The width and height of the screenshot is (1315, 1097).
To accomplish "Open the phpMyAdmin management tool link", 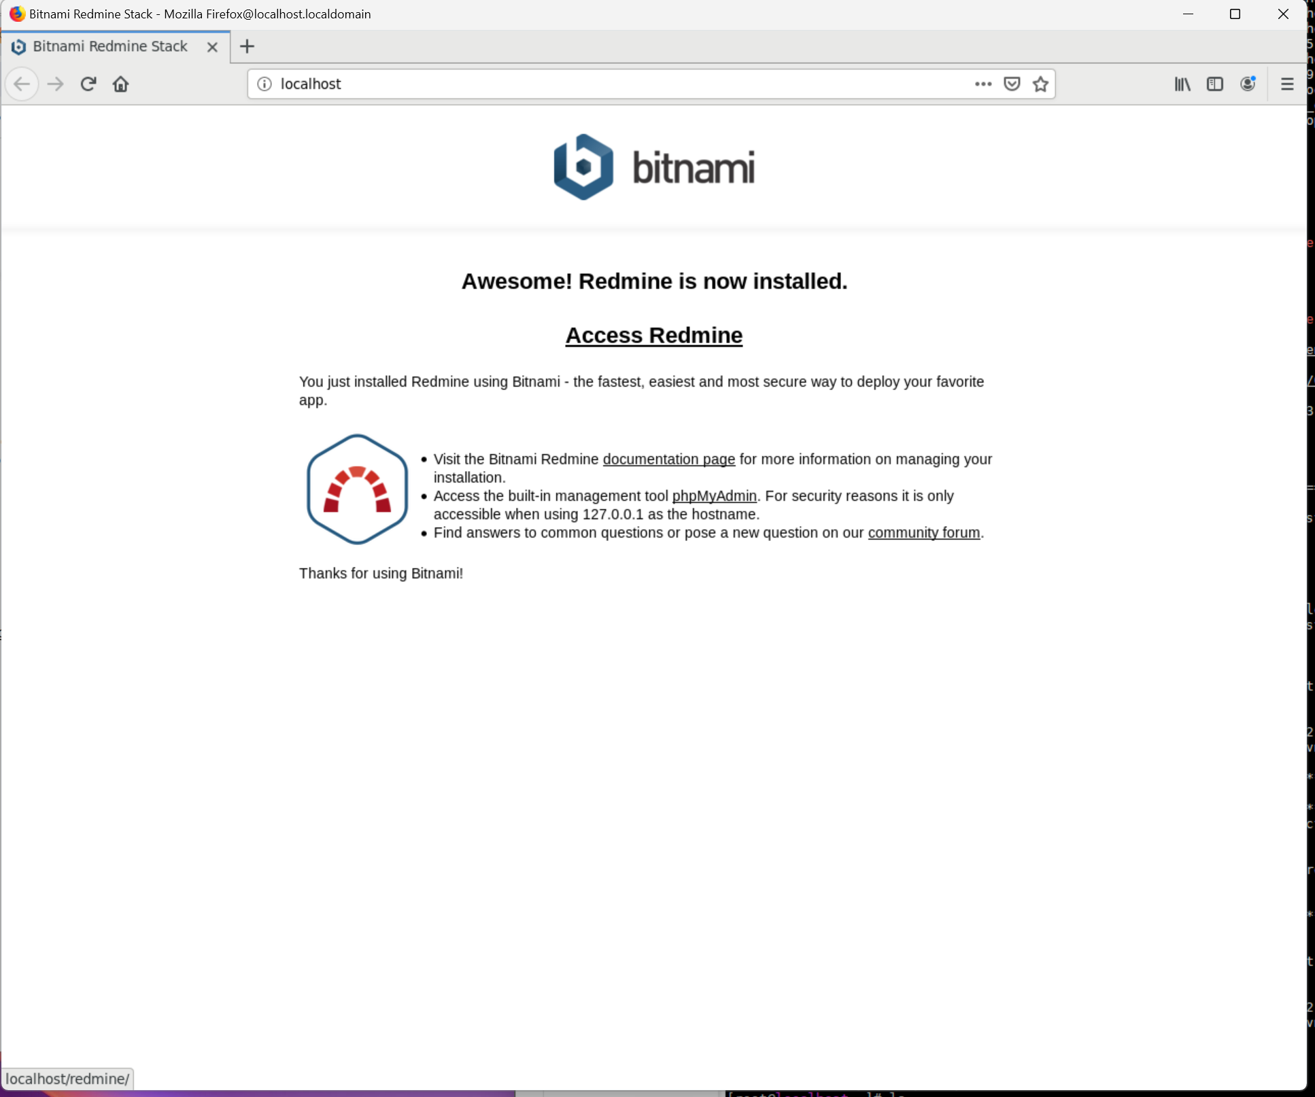I will coord(714,496).
